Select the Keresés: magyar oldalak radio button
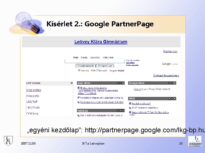The width and height of the screenshot is (205, 153). [98, 70]
